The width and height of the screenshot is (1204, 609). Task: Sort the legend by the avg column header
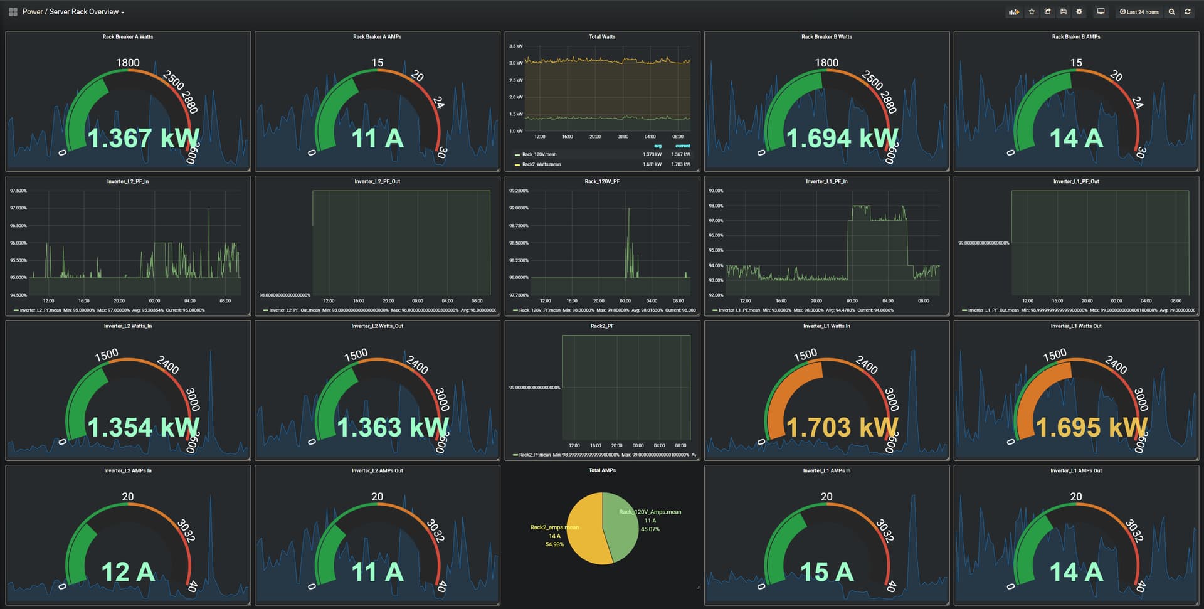658,146
